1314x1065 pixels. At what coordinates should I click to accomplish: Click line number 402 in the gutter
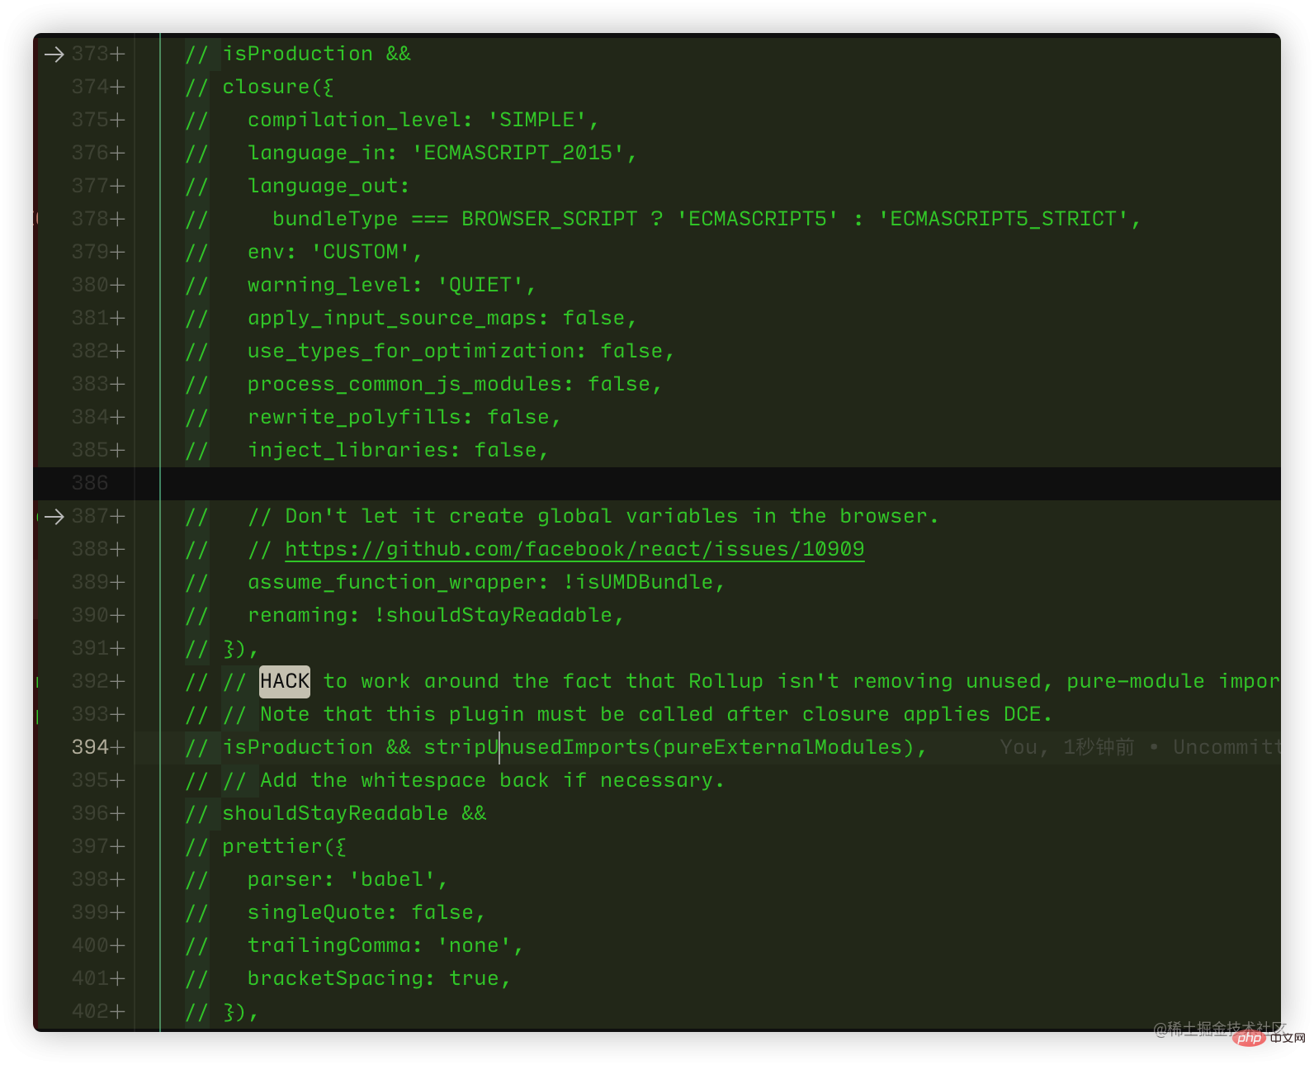tap(89, 1011)
